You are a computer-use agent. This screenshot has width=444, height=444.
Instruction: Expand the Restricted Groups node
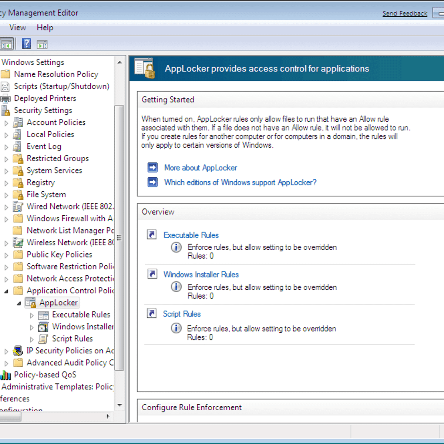[x=6, y=159]
